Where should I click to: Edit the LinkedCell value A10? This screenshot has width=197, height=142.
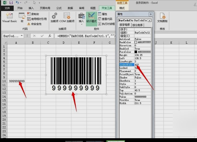[142, 65]
